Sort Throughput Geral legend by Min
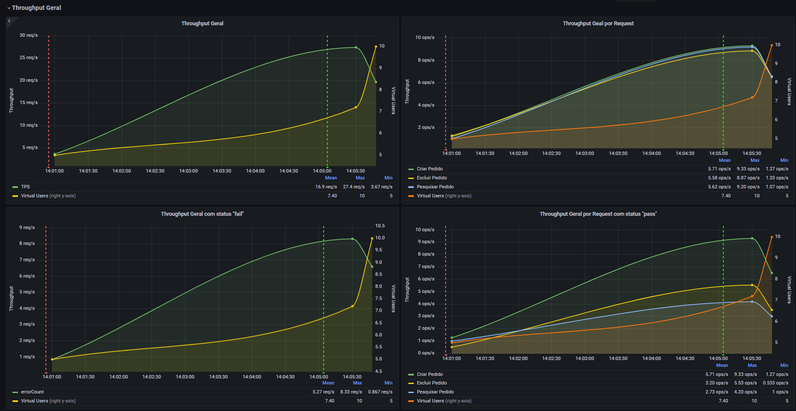Screen dimensions: 796x411 (x=388, y=178)
